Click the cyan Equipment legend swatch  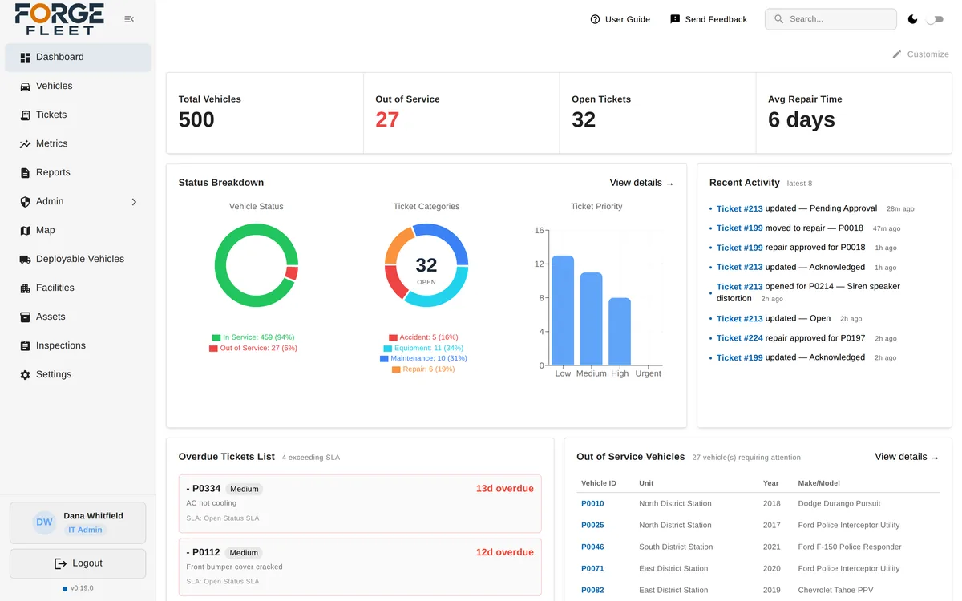click(x=387, y=349)
